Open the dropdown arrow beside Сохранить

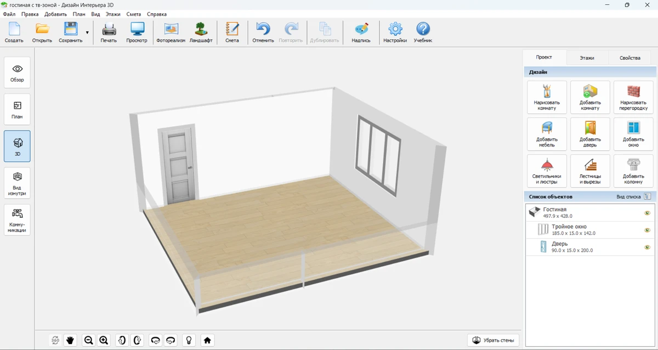(x=87, y=33)
